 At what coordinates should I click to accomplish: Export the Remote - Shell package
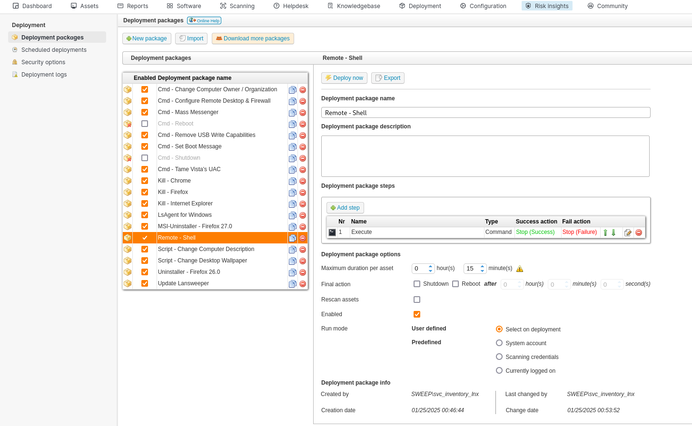point(388,78)
